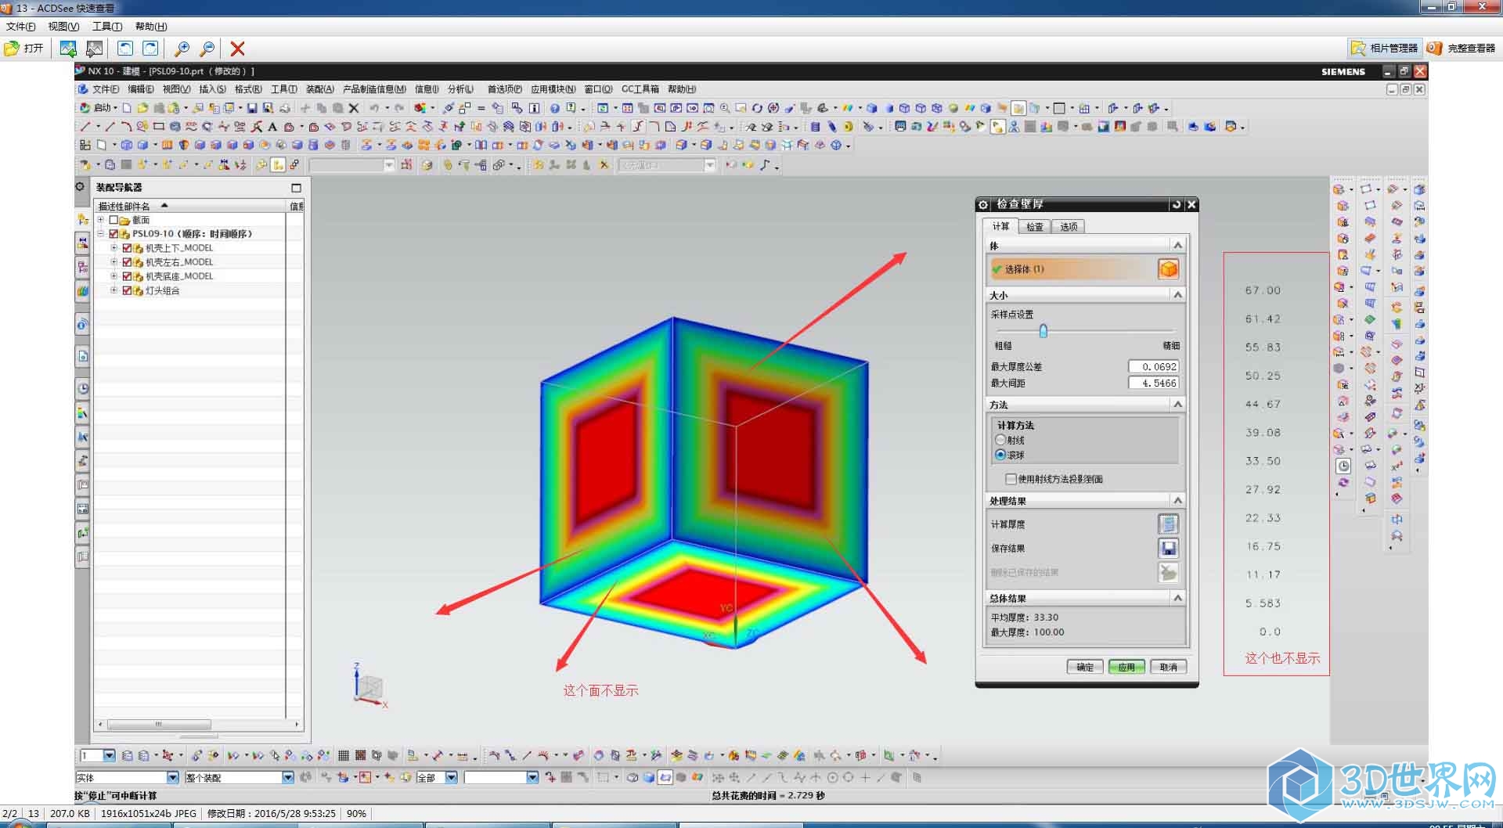Click 确定 OK button
The image size is (1503, 828).
pos(1084,667)
